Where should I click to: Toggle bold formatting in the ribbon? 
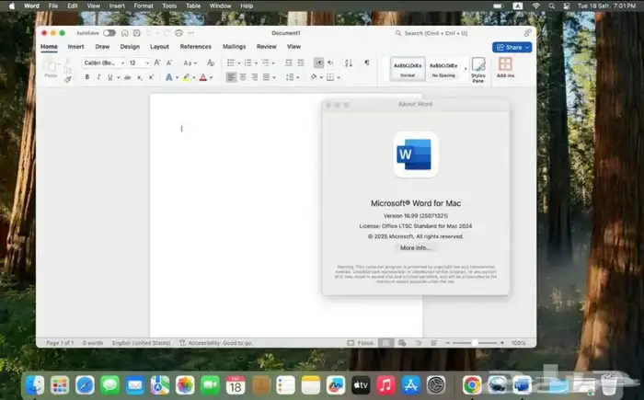87,77
